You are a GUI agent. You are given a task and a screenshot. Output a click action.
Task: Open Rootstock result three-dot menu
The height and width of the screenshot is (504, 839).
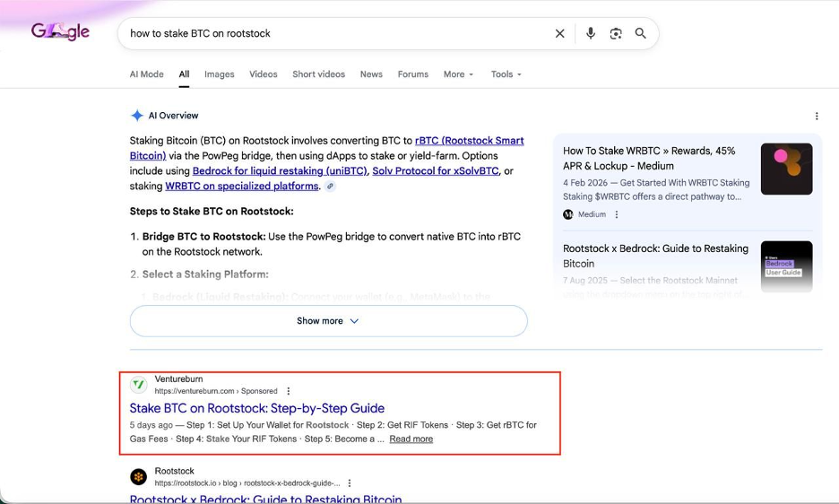[350, 483]
